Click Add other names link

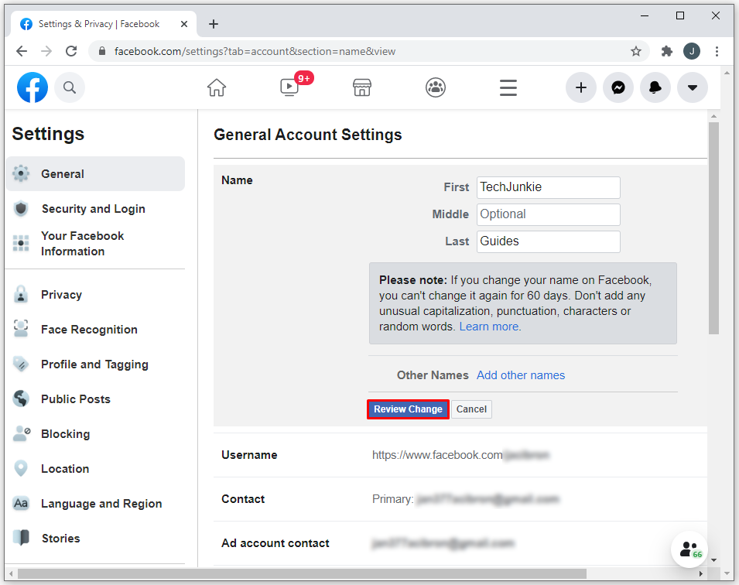pyautogui.click(x=521, y=375)
